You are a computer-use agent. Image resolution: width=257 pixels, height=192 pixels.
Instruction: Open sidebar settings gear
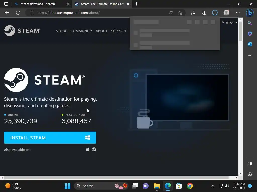[x=250, y=174]
